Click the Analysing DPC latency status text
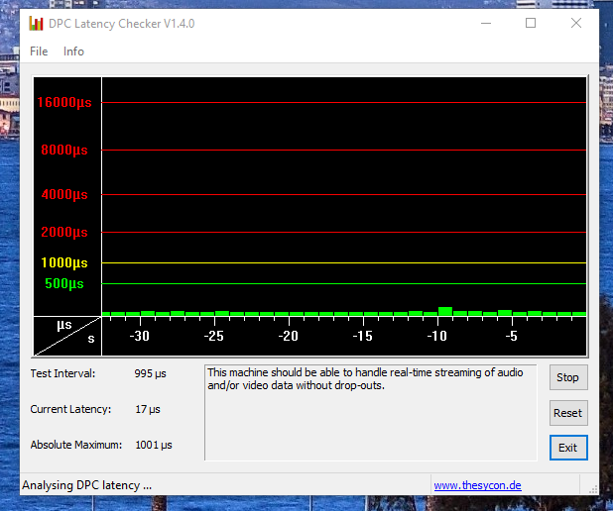613x511 pixels. 86,485
